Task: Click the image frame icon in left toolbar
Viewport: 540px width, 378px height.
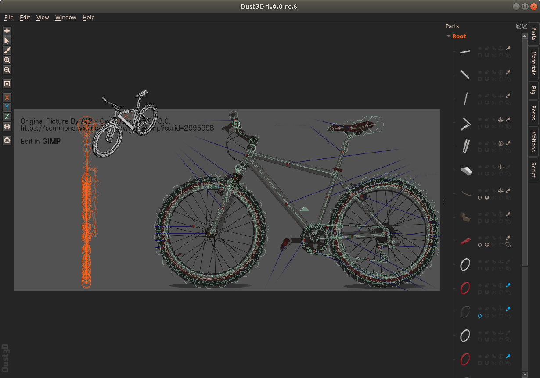Action: (x=7, y=84)
